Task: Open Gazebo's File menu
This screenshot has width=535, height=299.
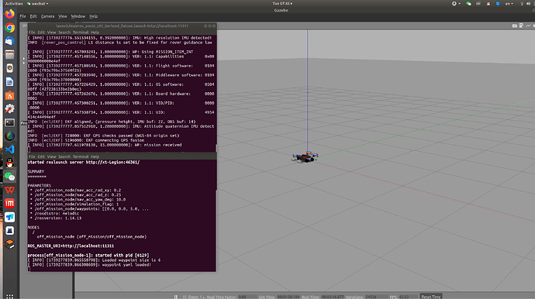Action: click(x=22, y=16)
